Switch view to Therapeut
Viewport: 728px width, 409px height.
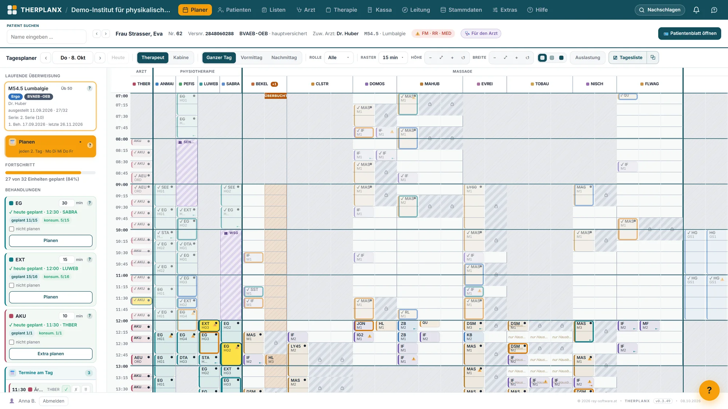pos(153,57)
